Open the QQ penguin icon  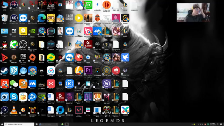[4, 45]
